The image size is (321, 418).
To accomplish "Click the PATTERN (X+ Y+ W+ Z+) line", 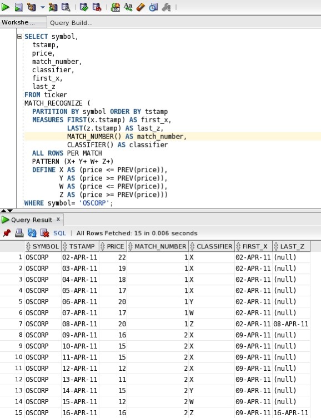I will pyautogui.click(x=73, y=162).
